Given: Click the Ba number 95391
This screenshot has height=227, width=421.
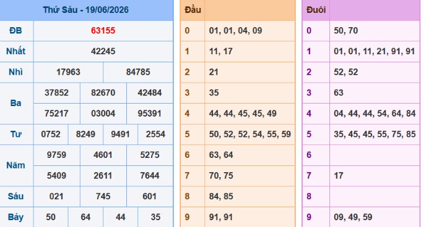Looking at the screenshot, I should point(150,113).
